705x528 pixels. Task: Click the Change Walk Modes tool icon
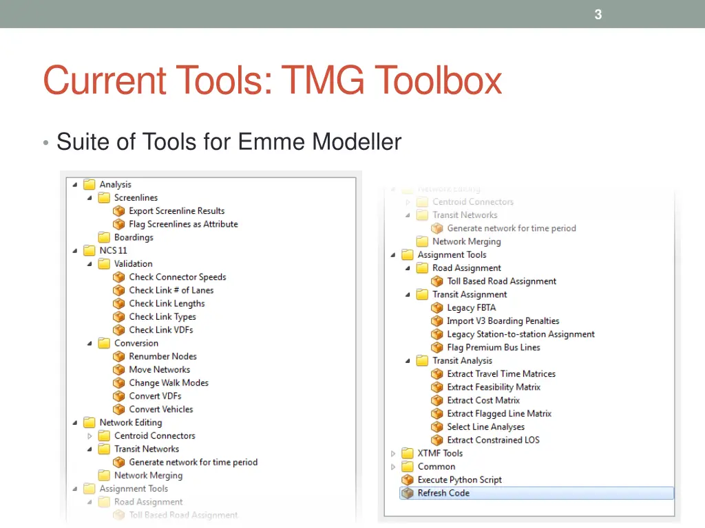pos(118,383)
